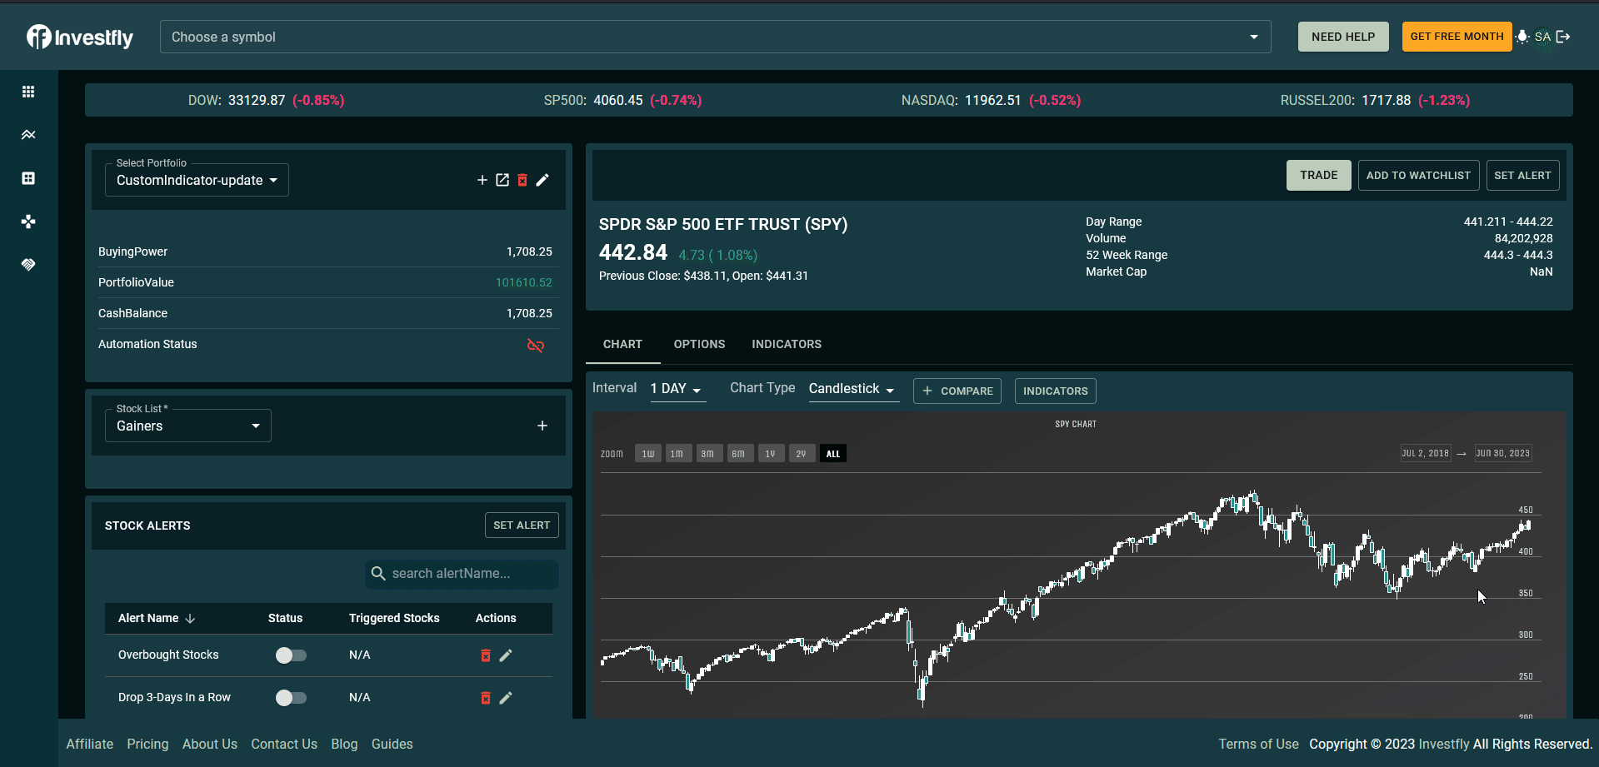Click the TRADE button
Viewport: 1599px width, 767px height.
click(1318, 175)
